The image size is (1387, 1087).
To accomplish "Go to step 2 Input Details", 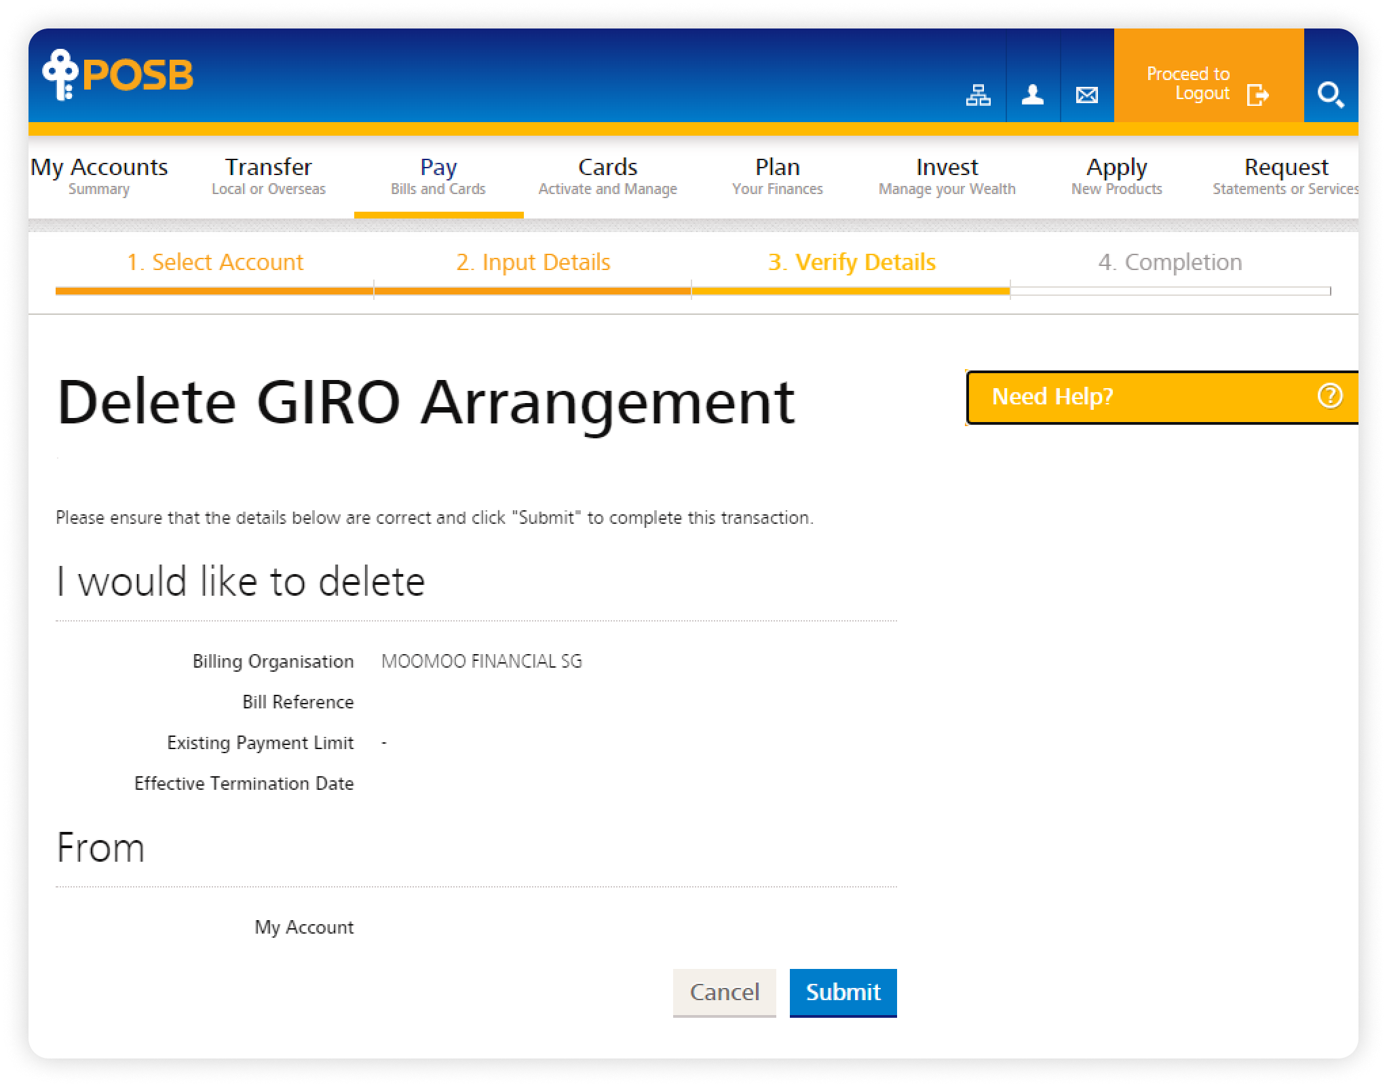I will click(x=533, y=262).
